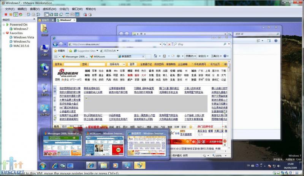
Task: Click the Revert to Snapshot toolbar icon
Action: [33, 14]
